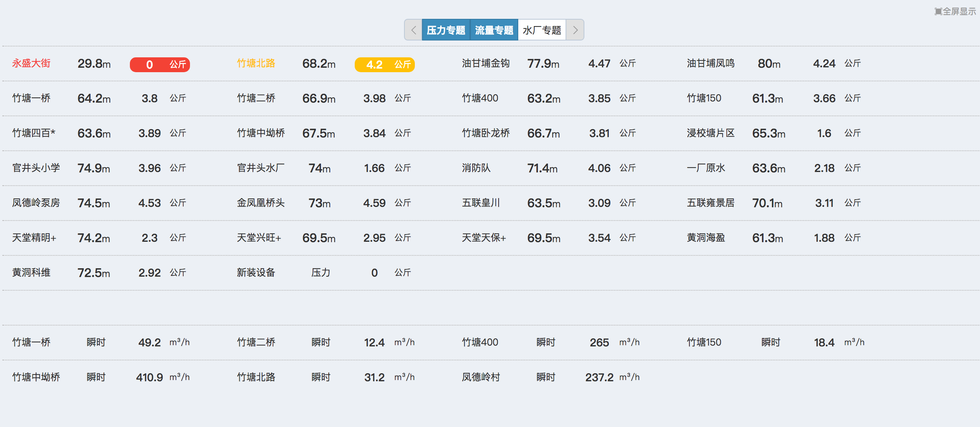Open the 永盛大街 alarmed station entry
Image resolution: width=980 pixels, height=427 pixels.
[32, 63]
